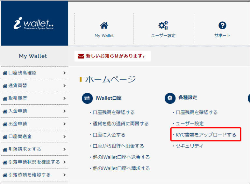Click 口座残高を確認する under 各種設定

tap(196, 112)
